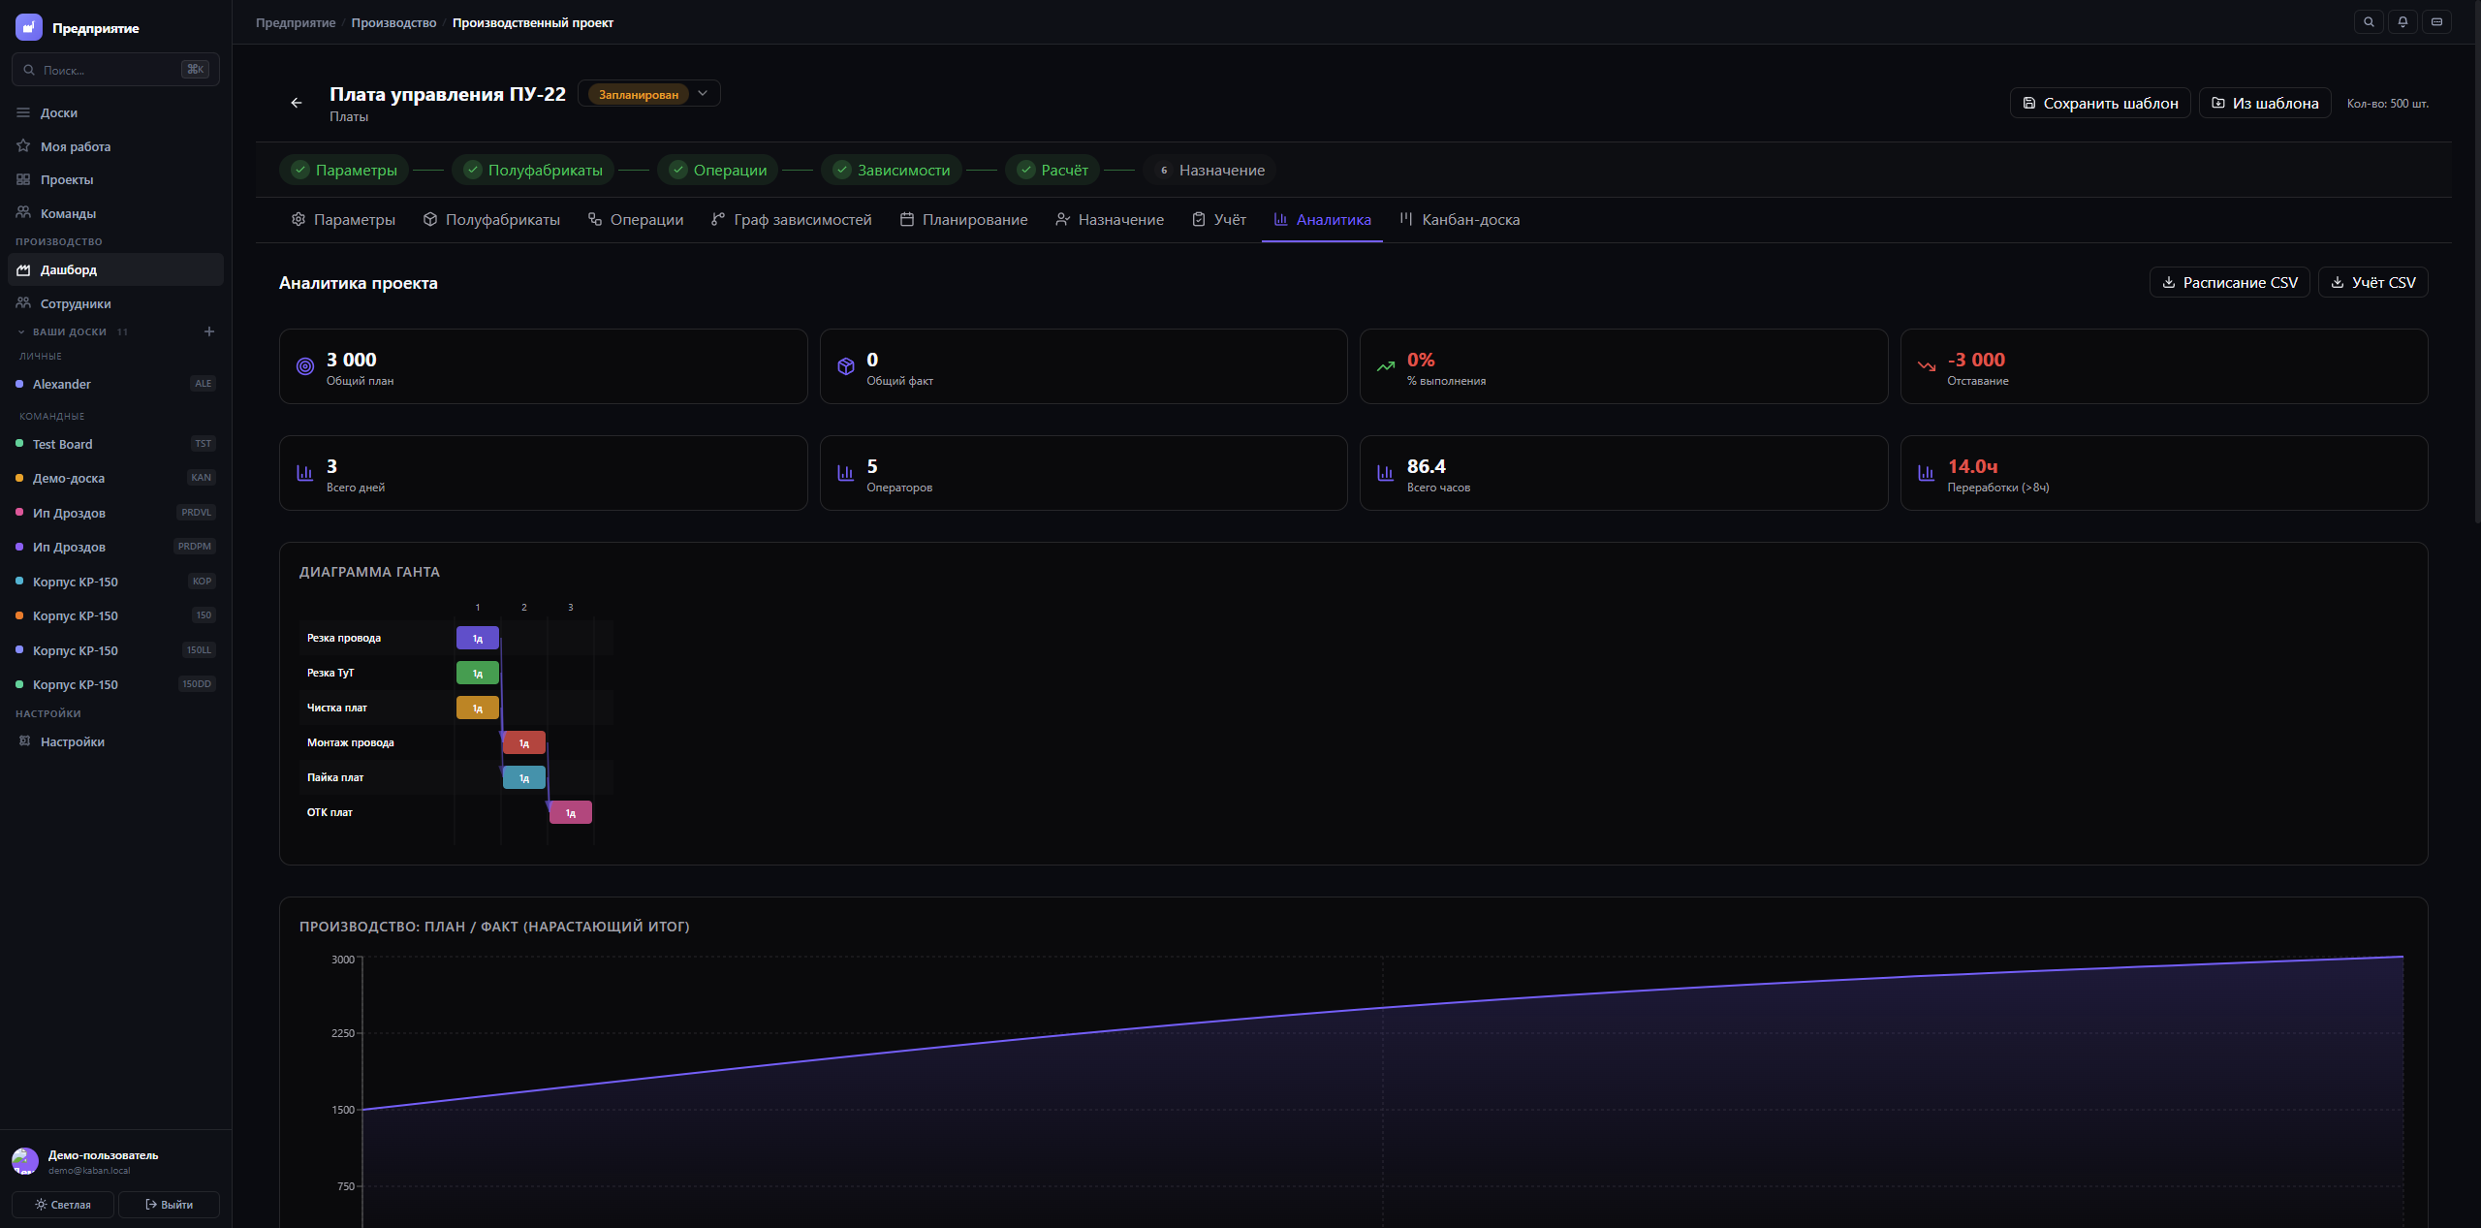Download Расписание CSV

click(2229, 282)
